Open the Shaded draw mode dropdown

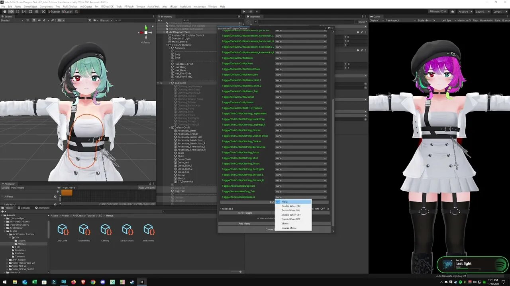point(12,20)
